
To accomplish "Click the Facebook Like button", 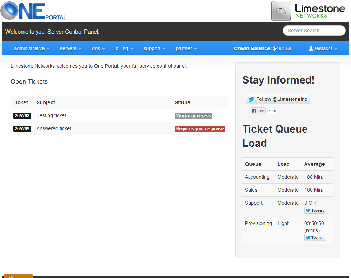I will point(258,111).
